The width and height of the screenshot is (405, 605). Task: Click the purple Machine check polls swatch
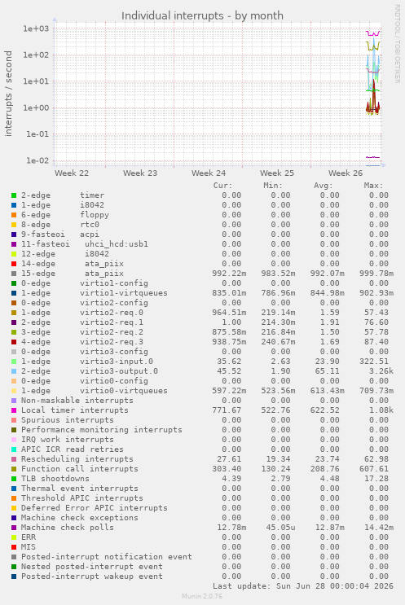point(14,528)
